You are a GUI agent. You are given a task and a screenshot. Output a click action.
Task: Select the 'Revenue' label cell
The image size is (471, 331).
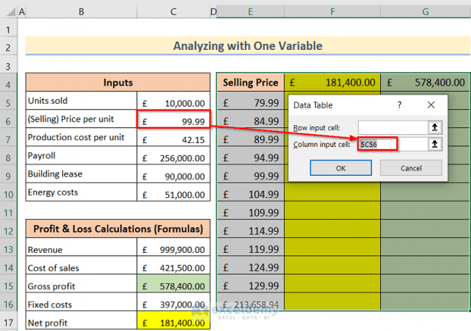(82, 247)
